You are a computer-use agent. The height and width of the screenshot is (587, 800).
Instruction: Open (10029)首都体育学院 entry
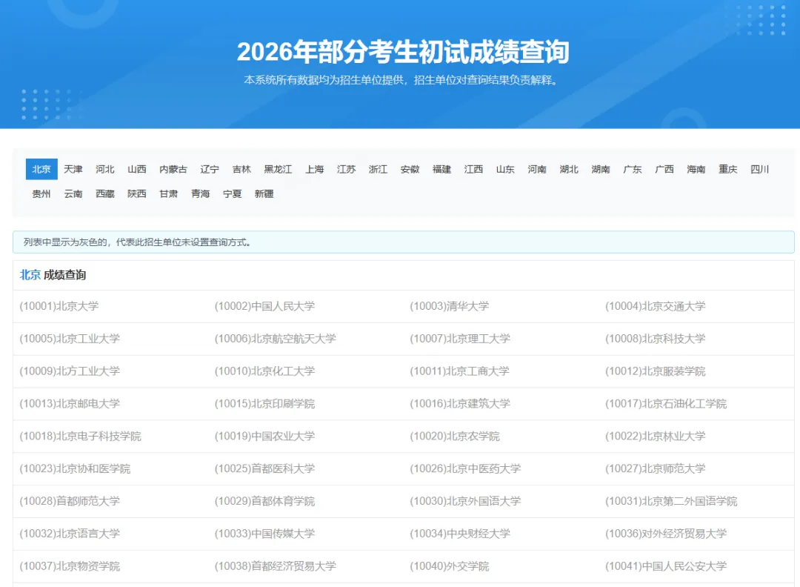[x=264, y=501]
